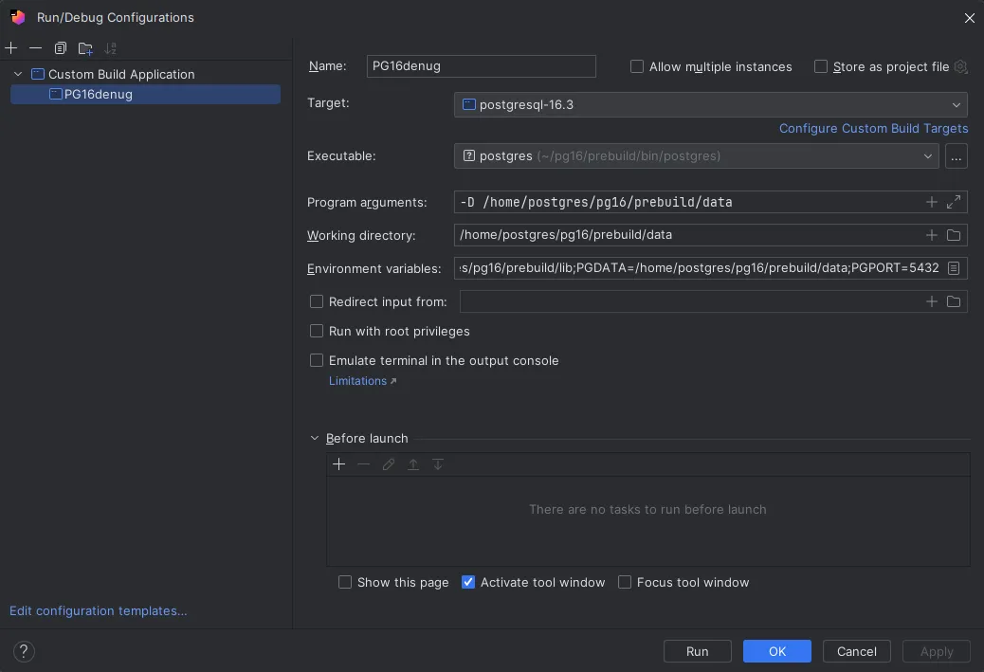Uncheck Activate tool window
The width and height of the screenshot is (984, 672).
coord(468,582)
